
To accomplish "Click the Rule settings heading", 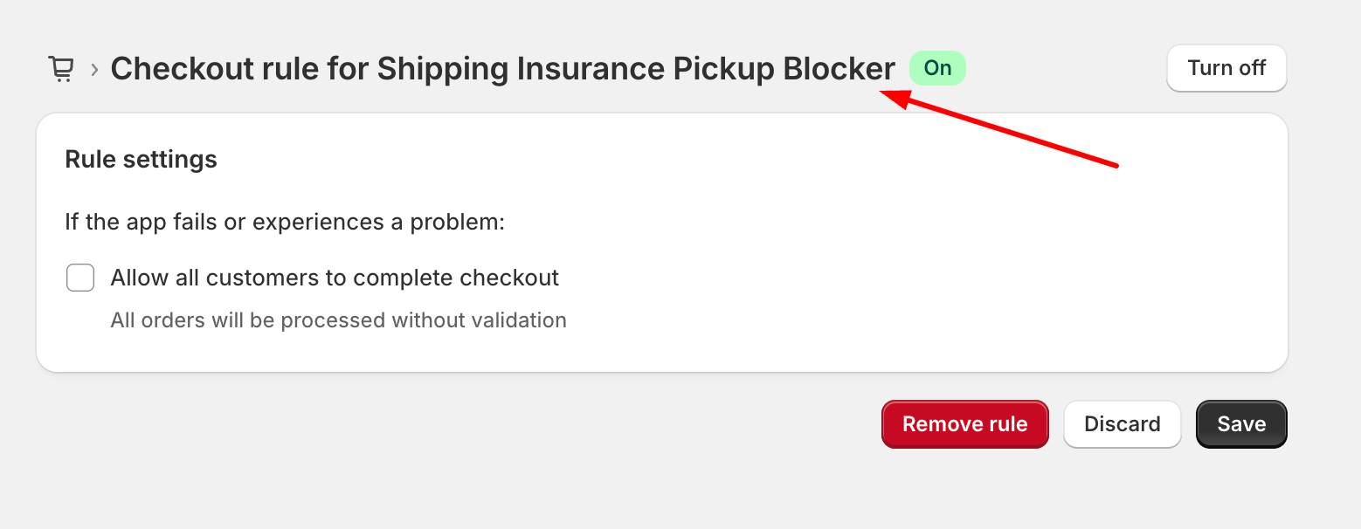I will click(x=141, y=160).
